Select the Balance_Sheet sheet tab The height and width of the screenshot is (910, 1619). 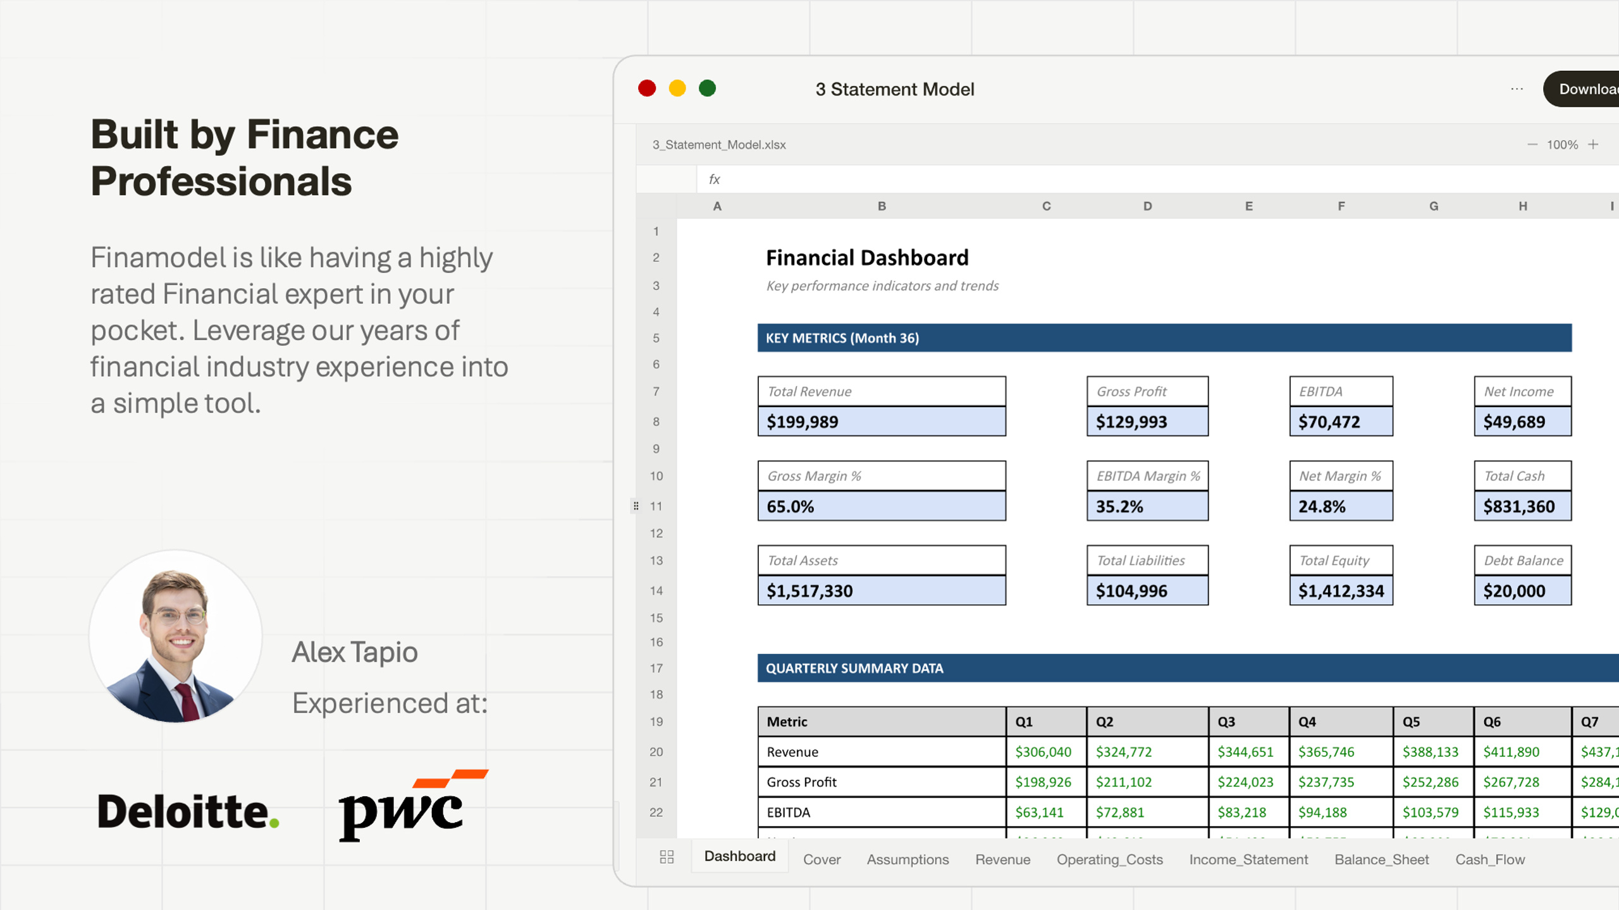pyautogui.click(x=1381, y=859)
